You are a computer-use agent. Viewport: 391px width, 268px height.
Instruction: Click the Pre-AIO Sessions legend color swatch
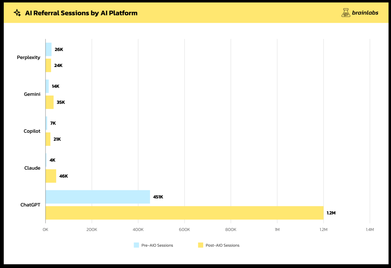point(136,245)
